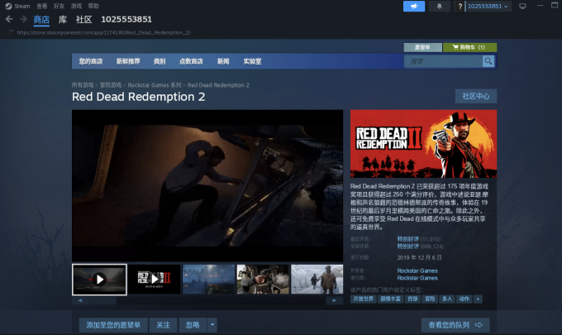Open the 愿望单 wishlist button
This screenshot has width=562, height=335.
[422, 47]
